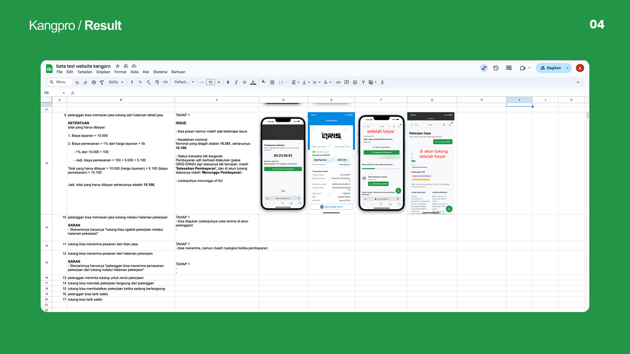Toggle bold formatting

228,82
